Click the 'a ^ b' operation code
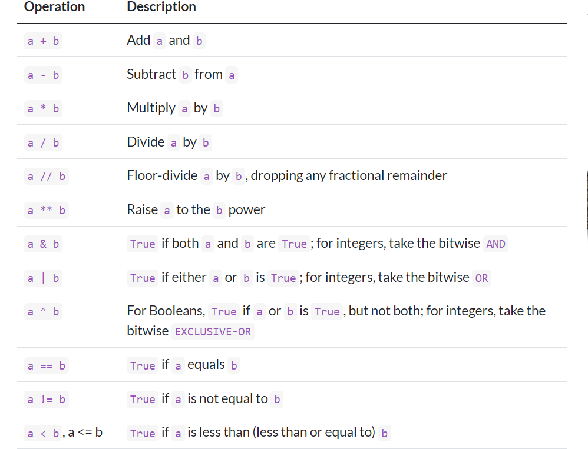588x449 pixels. [43, 312]
